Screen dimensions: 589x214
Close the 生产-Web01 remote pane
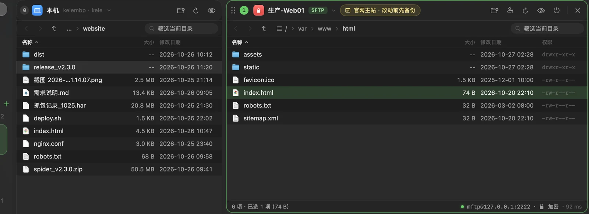point(578,10)
